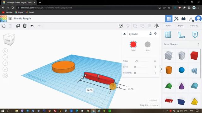Open the Windows Start menu
Screen dimensions: 202x113
tap(3, 111)
